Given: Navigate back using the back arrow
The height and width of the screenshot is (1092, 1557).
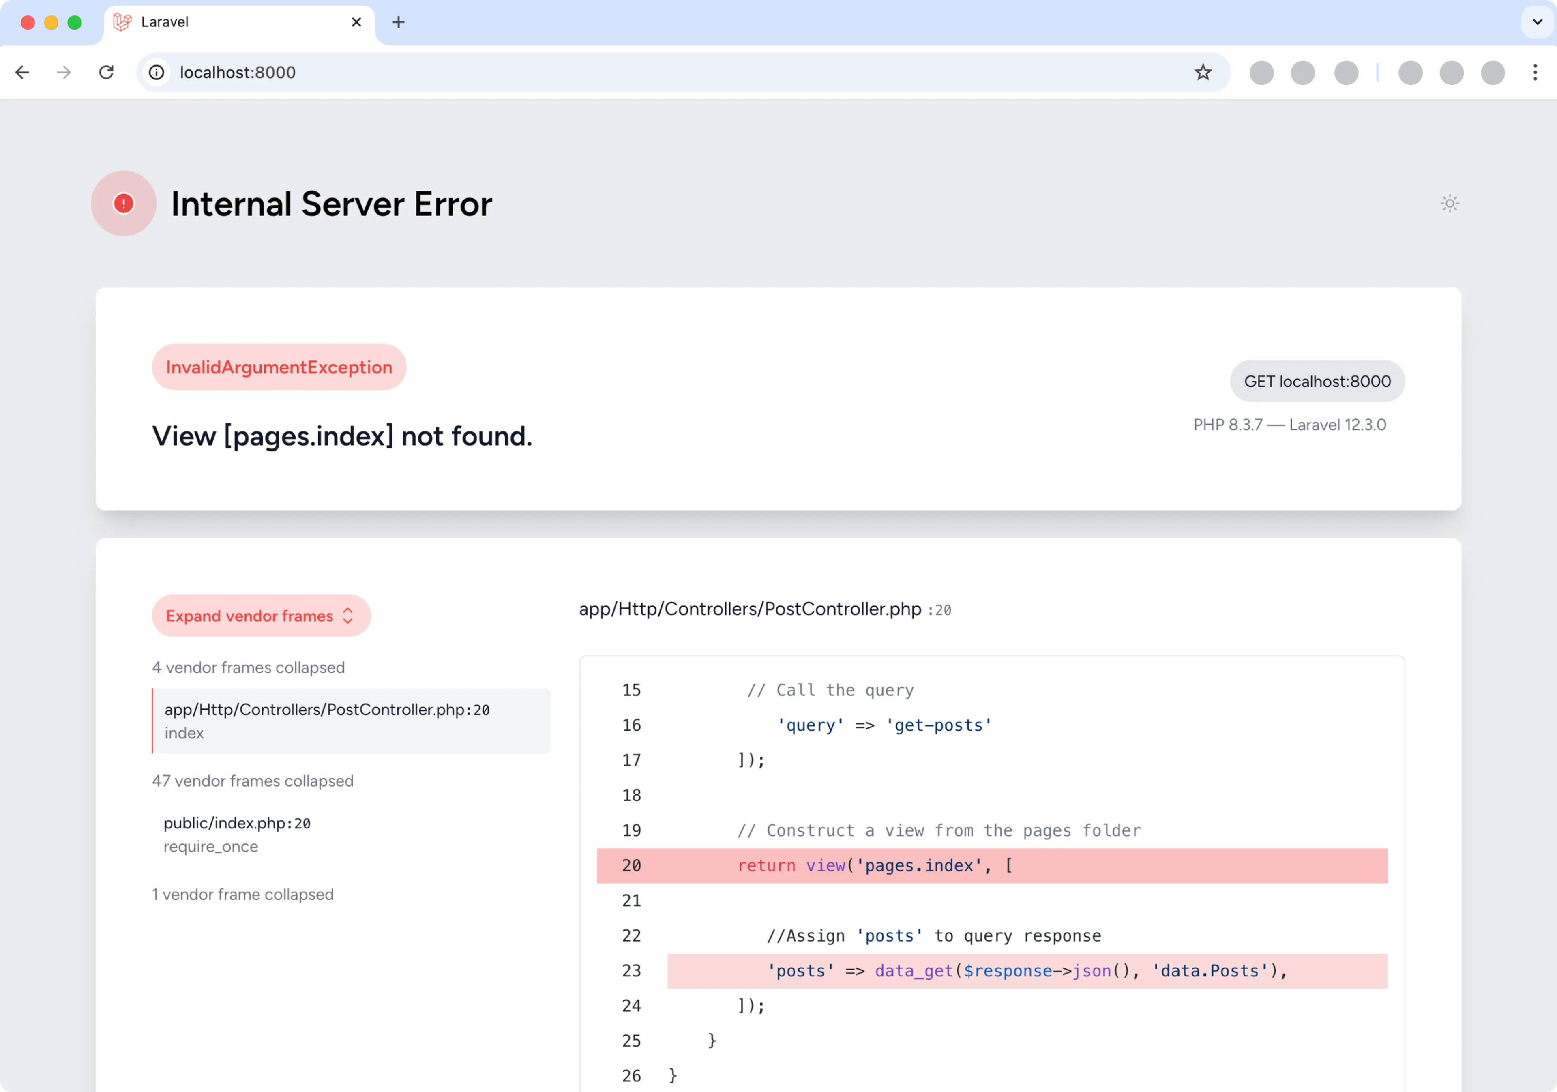Looking at the screenshot, I should (x=22, y=72).
